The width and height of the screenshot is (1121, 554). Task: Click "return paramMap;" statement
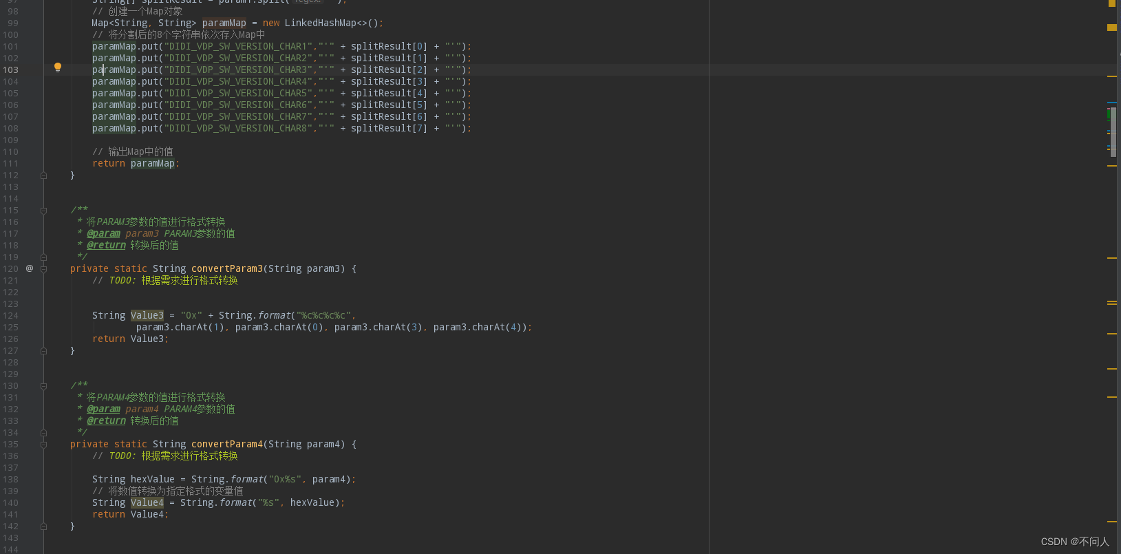[136, 163]
